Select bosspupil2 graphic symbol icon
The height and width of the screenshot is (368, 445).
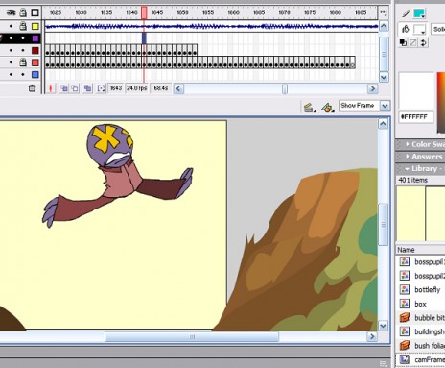[404, 276]
